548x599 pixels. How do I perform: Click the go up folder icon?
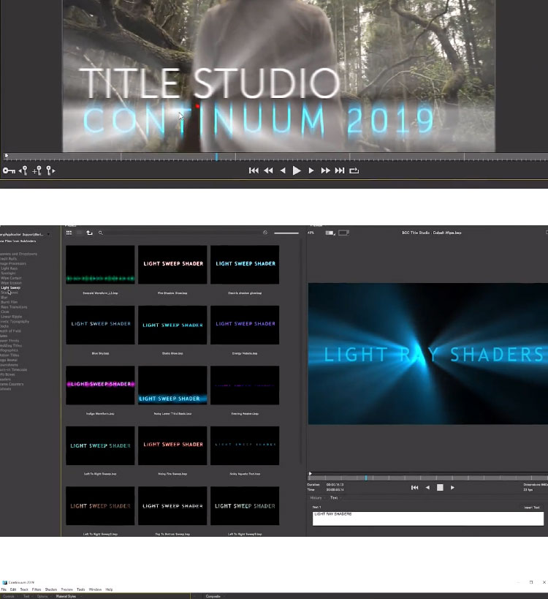(x=90, y=233)
